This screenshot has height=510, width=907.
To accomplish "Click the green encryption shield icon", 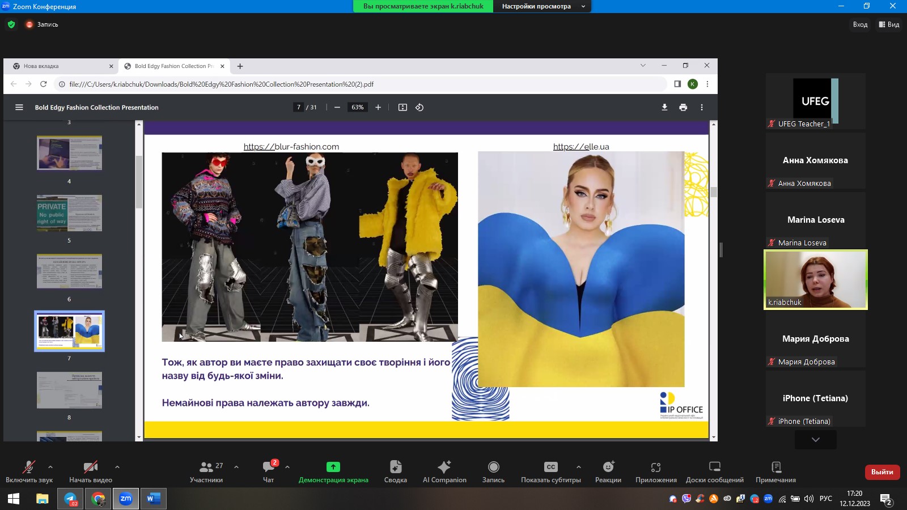I will pos(11,24).
